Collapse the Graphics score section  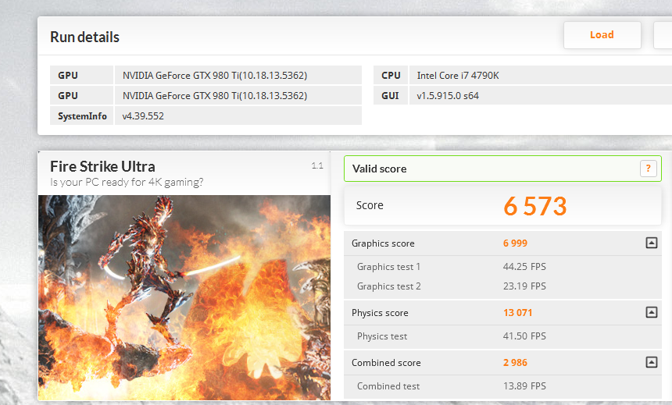click(652, 243)
